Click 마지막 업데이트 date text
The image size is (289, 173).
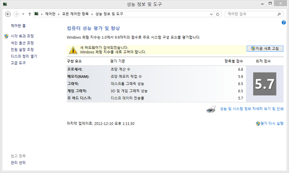coord(100,124)
